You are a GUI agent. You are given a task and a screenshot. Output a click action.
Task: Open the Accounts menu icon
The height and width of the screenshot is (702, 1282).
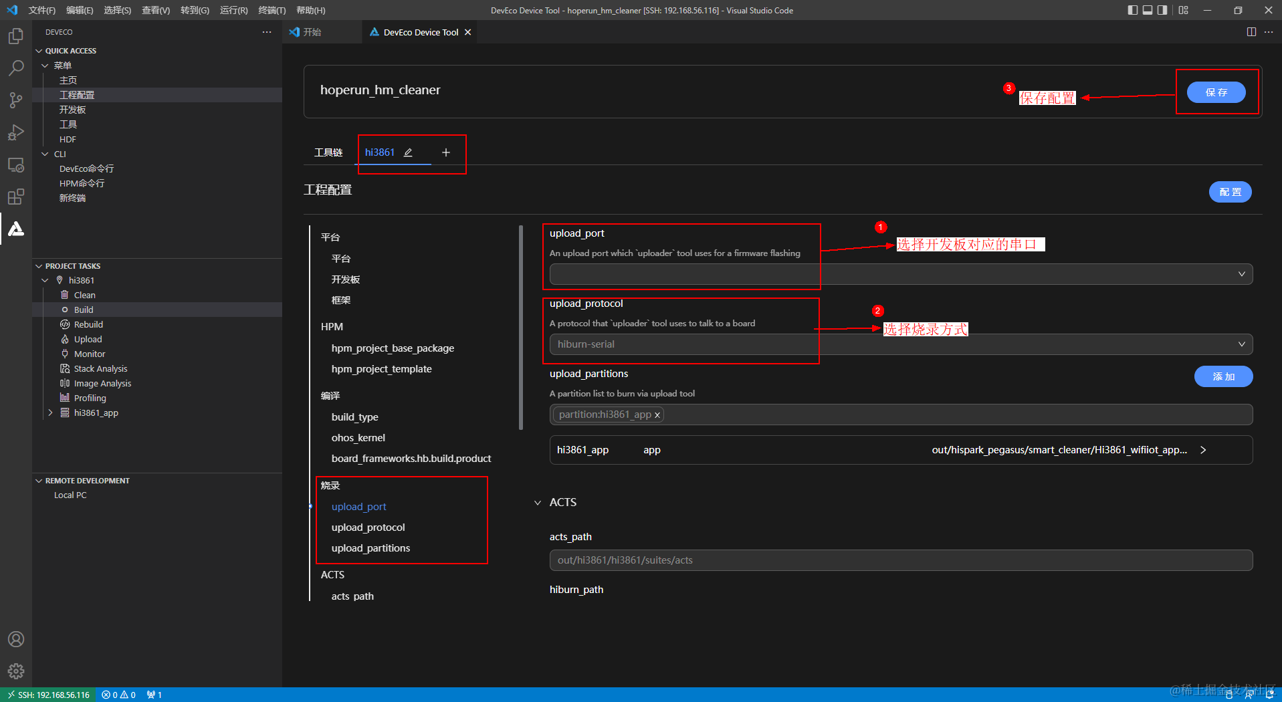(16, 639)
